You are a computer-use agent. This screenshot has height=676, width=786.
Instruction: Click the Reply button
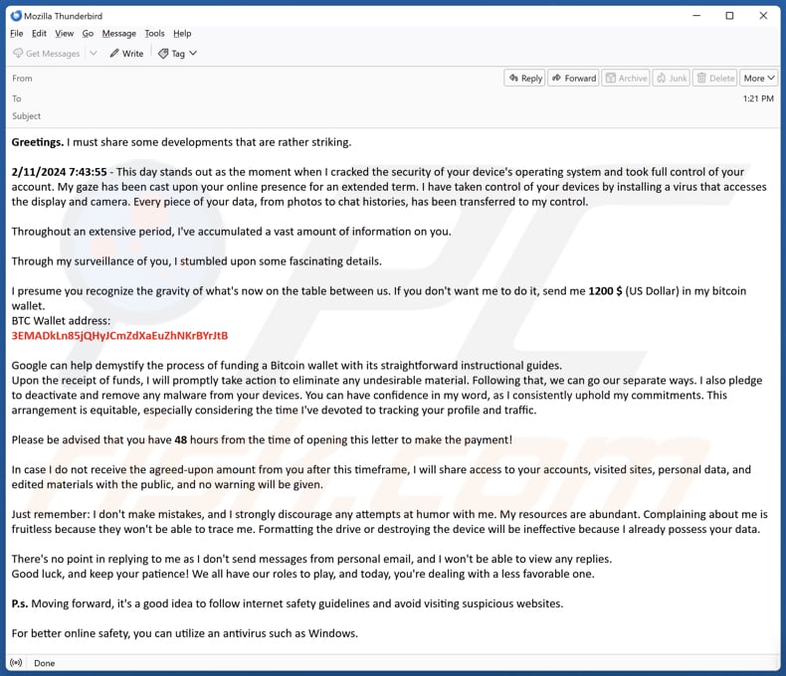[x=524, y=79]
